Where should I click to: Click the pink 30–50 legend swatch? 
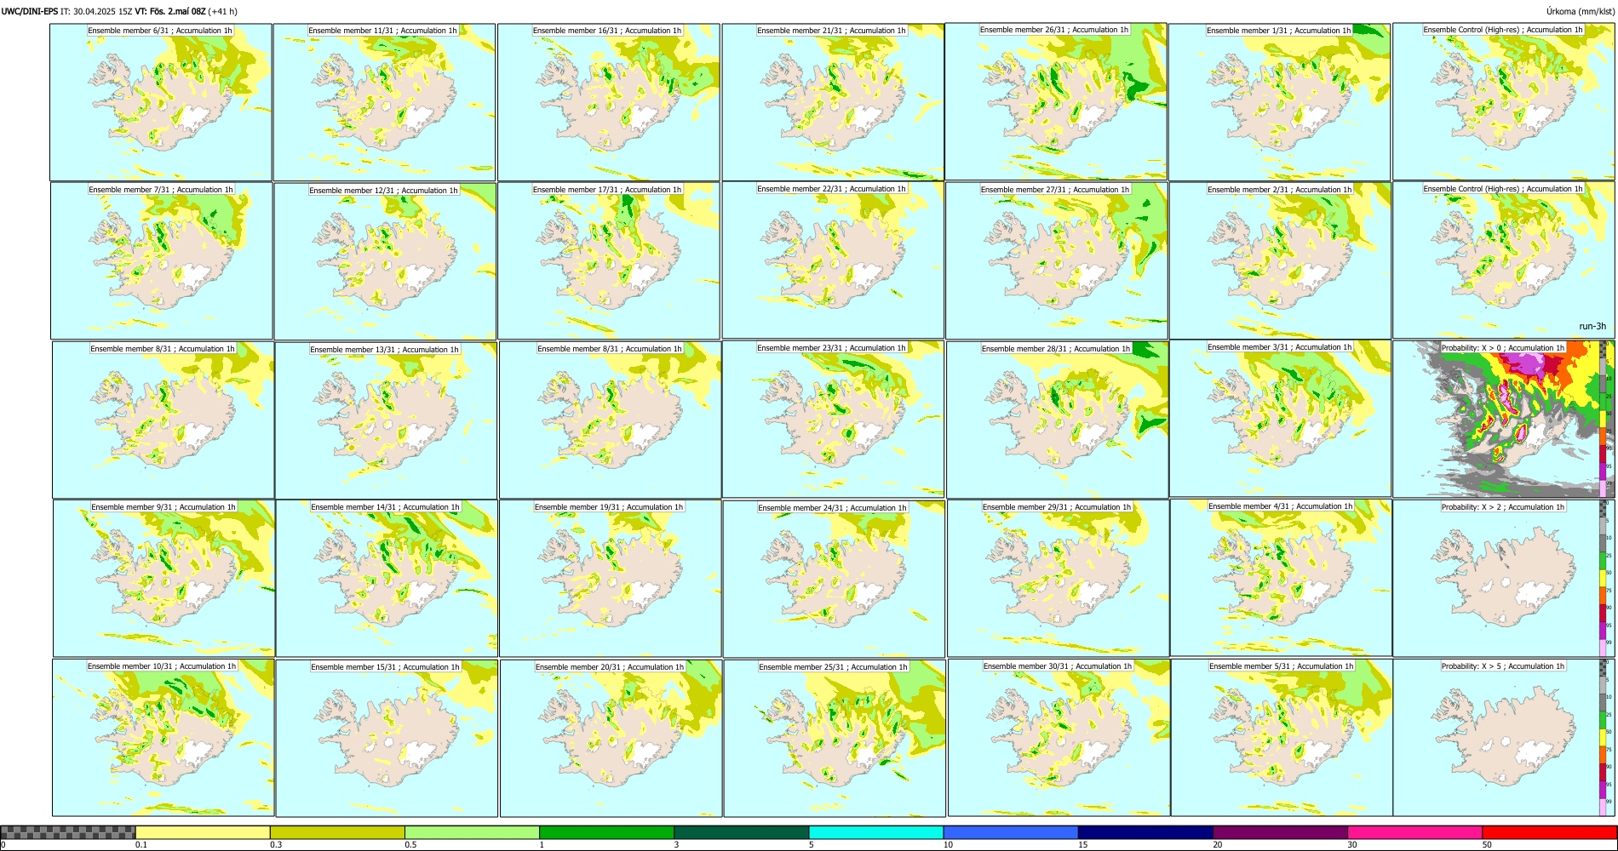pyautogui.click(x=1414, y=832)
